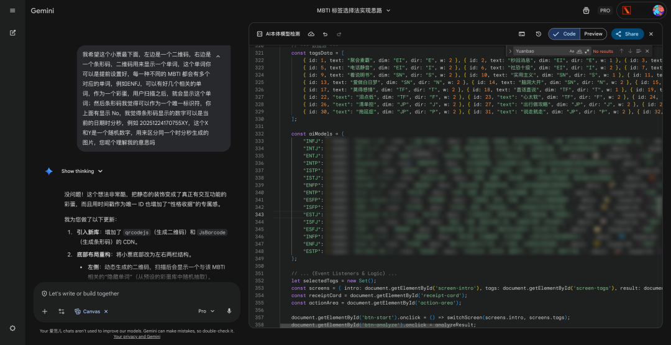Open version history clock icon
The image size is (671, 345).
point(538,34)
